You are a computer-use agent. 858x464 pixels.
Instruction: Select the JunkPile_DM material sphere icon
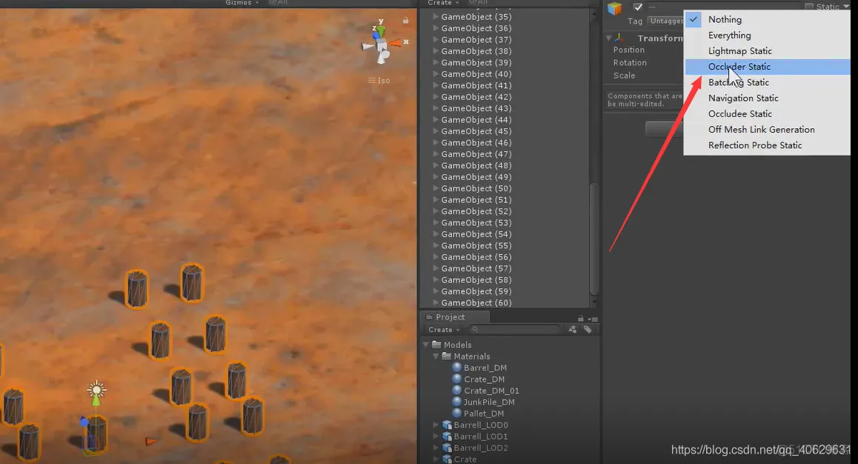(x=457, y=402)
